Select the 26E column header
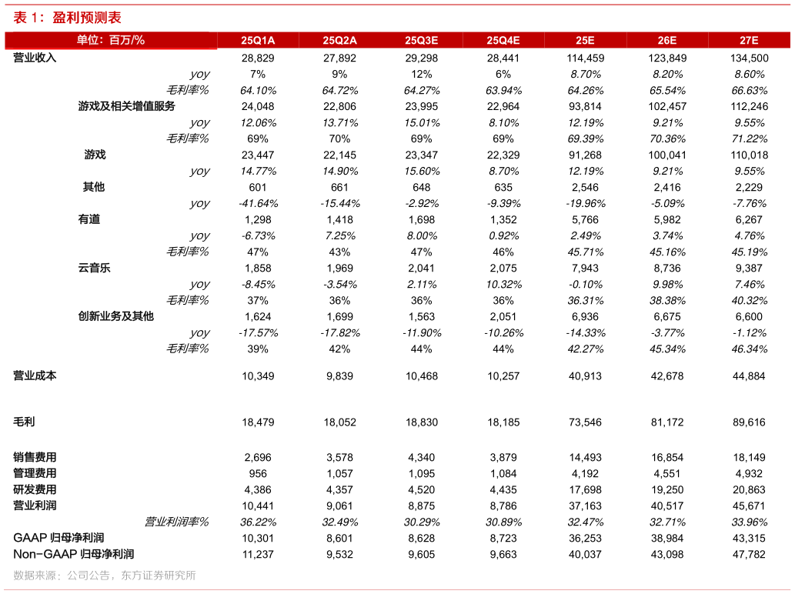 tap(666, 41)
